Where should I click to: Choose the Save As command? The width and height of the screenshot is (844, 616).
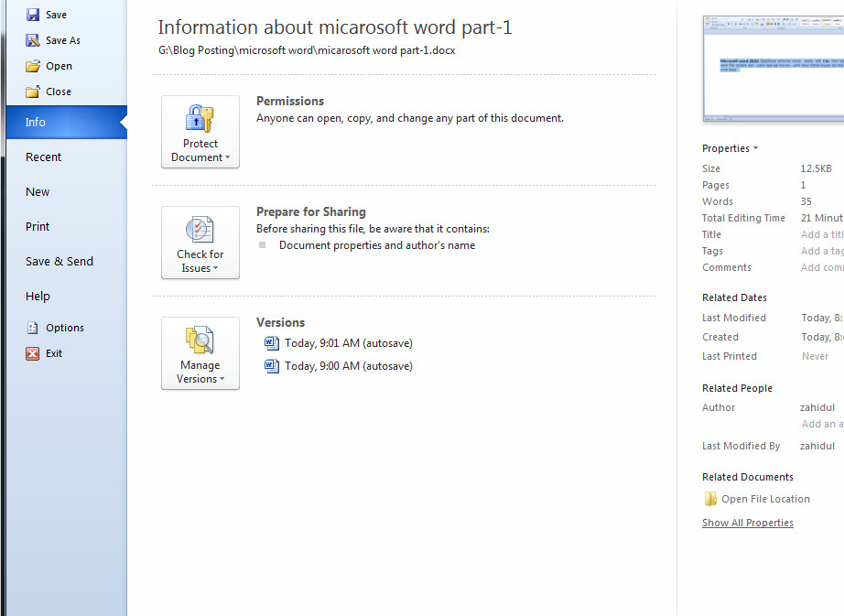pyautogui.click(x=63, y=40)
